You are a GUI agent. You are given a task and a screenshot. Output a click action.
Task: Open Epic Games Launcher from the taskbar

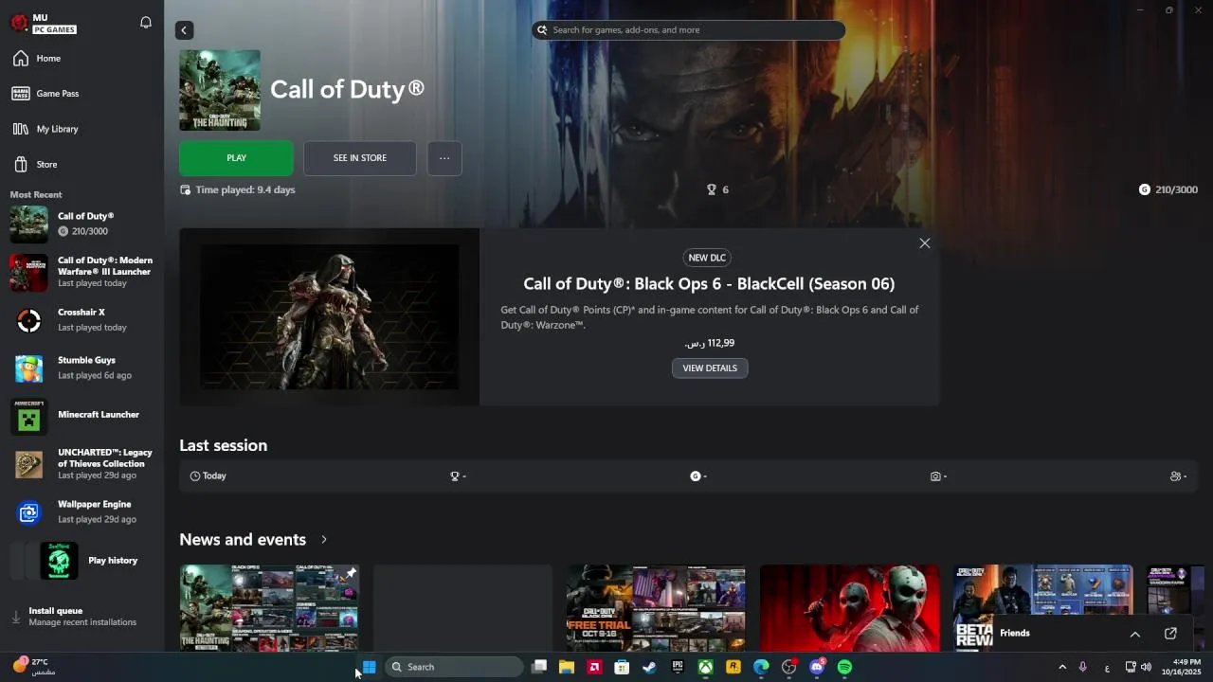coord(678,667)
